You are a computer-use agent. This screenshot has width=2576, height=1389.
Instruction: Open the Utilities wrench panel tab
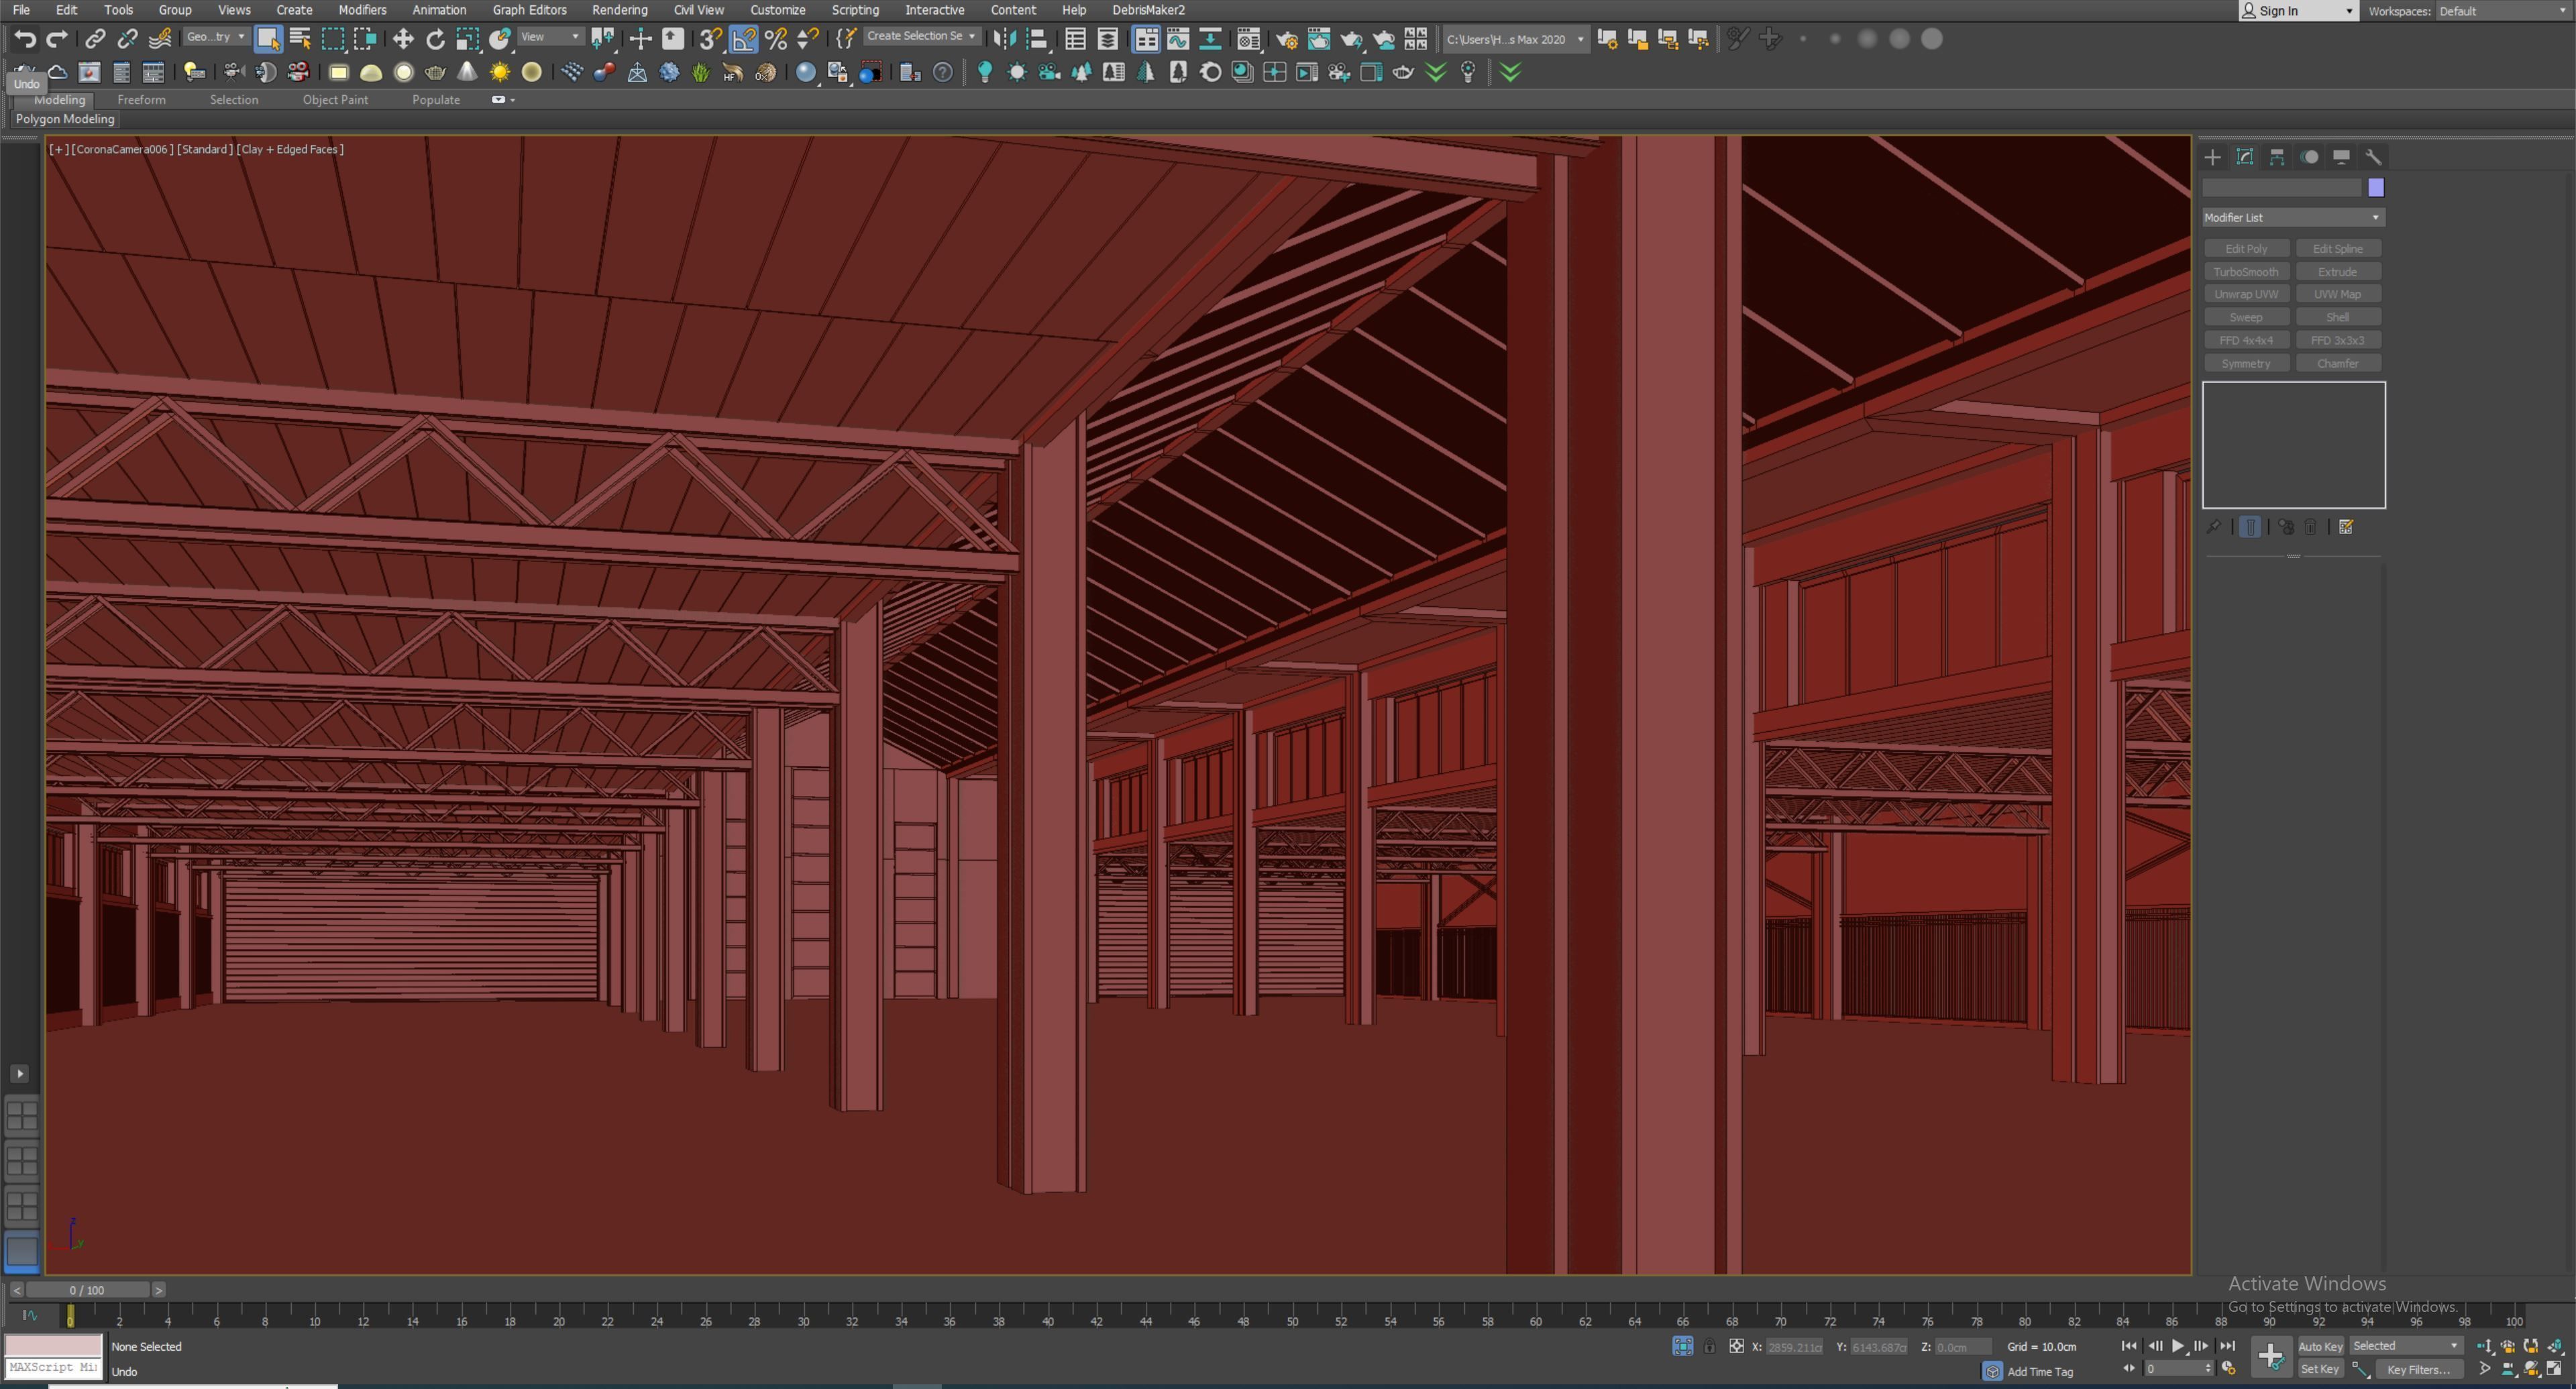pos(2373,157)
